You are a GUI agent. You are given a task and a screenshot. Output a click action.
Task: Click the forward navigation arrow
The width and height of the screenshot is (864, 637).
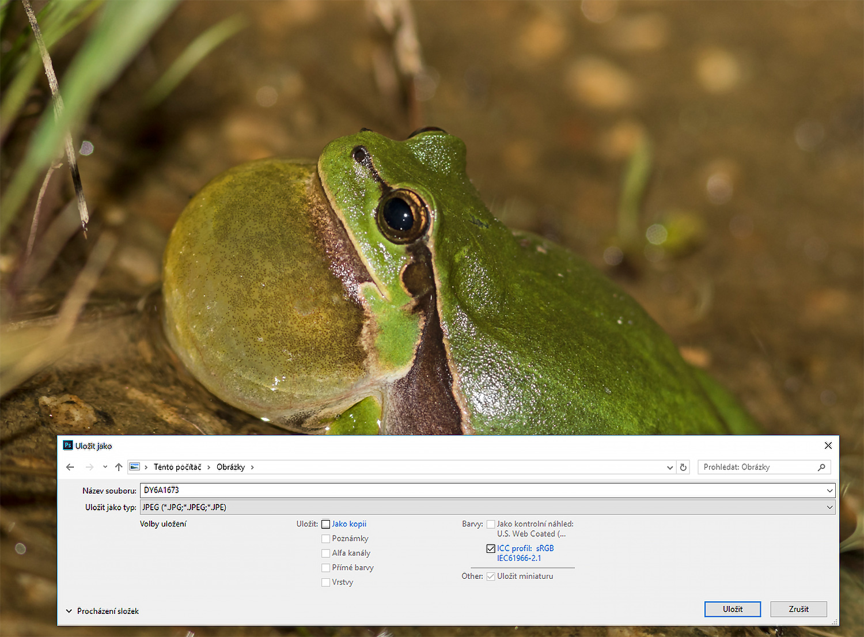pos(89,467)
